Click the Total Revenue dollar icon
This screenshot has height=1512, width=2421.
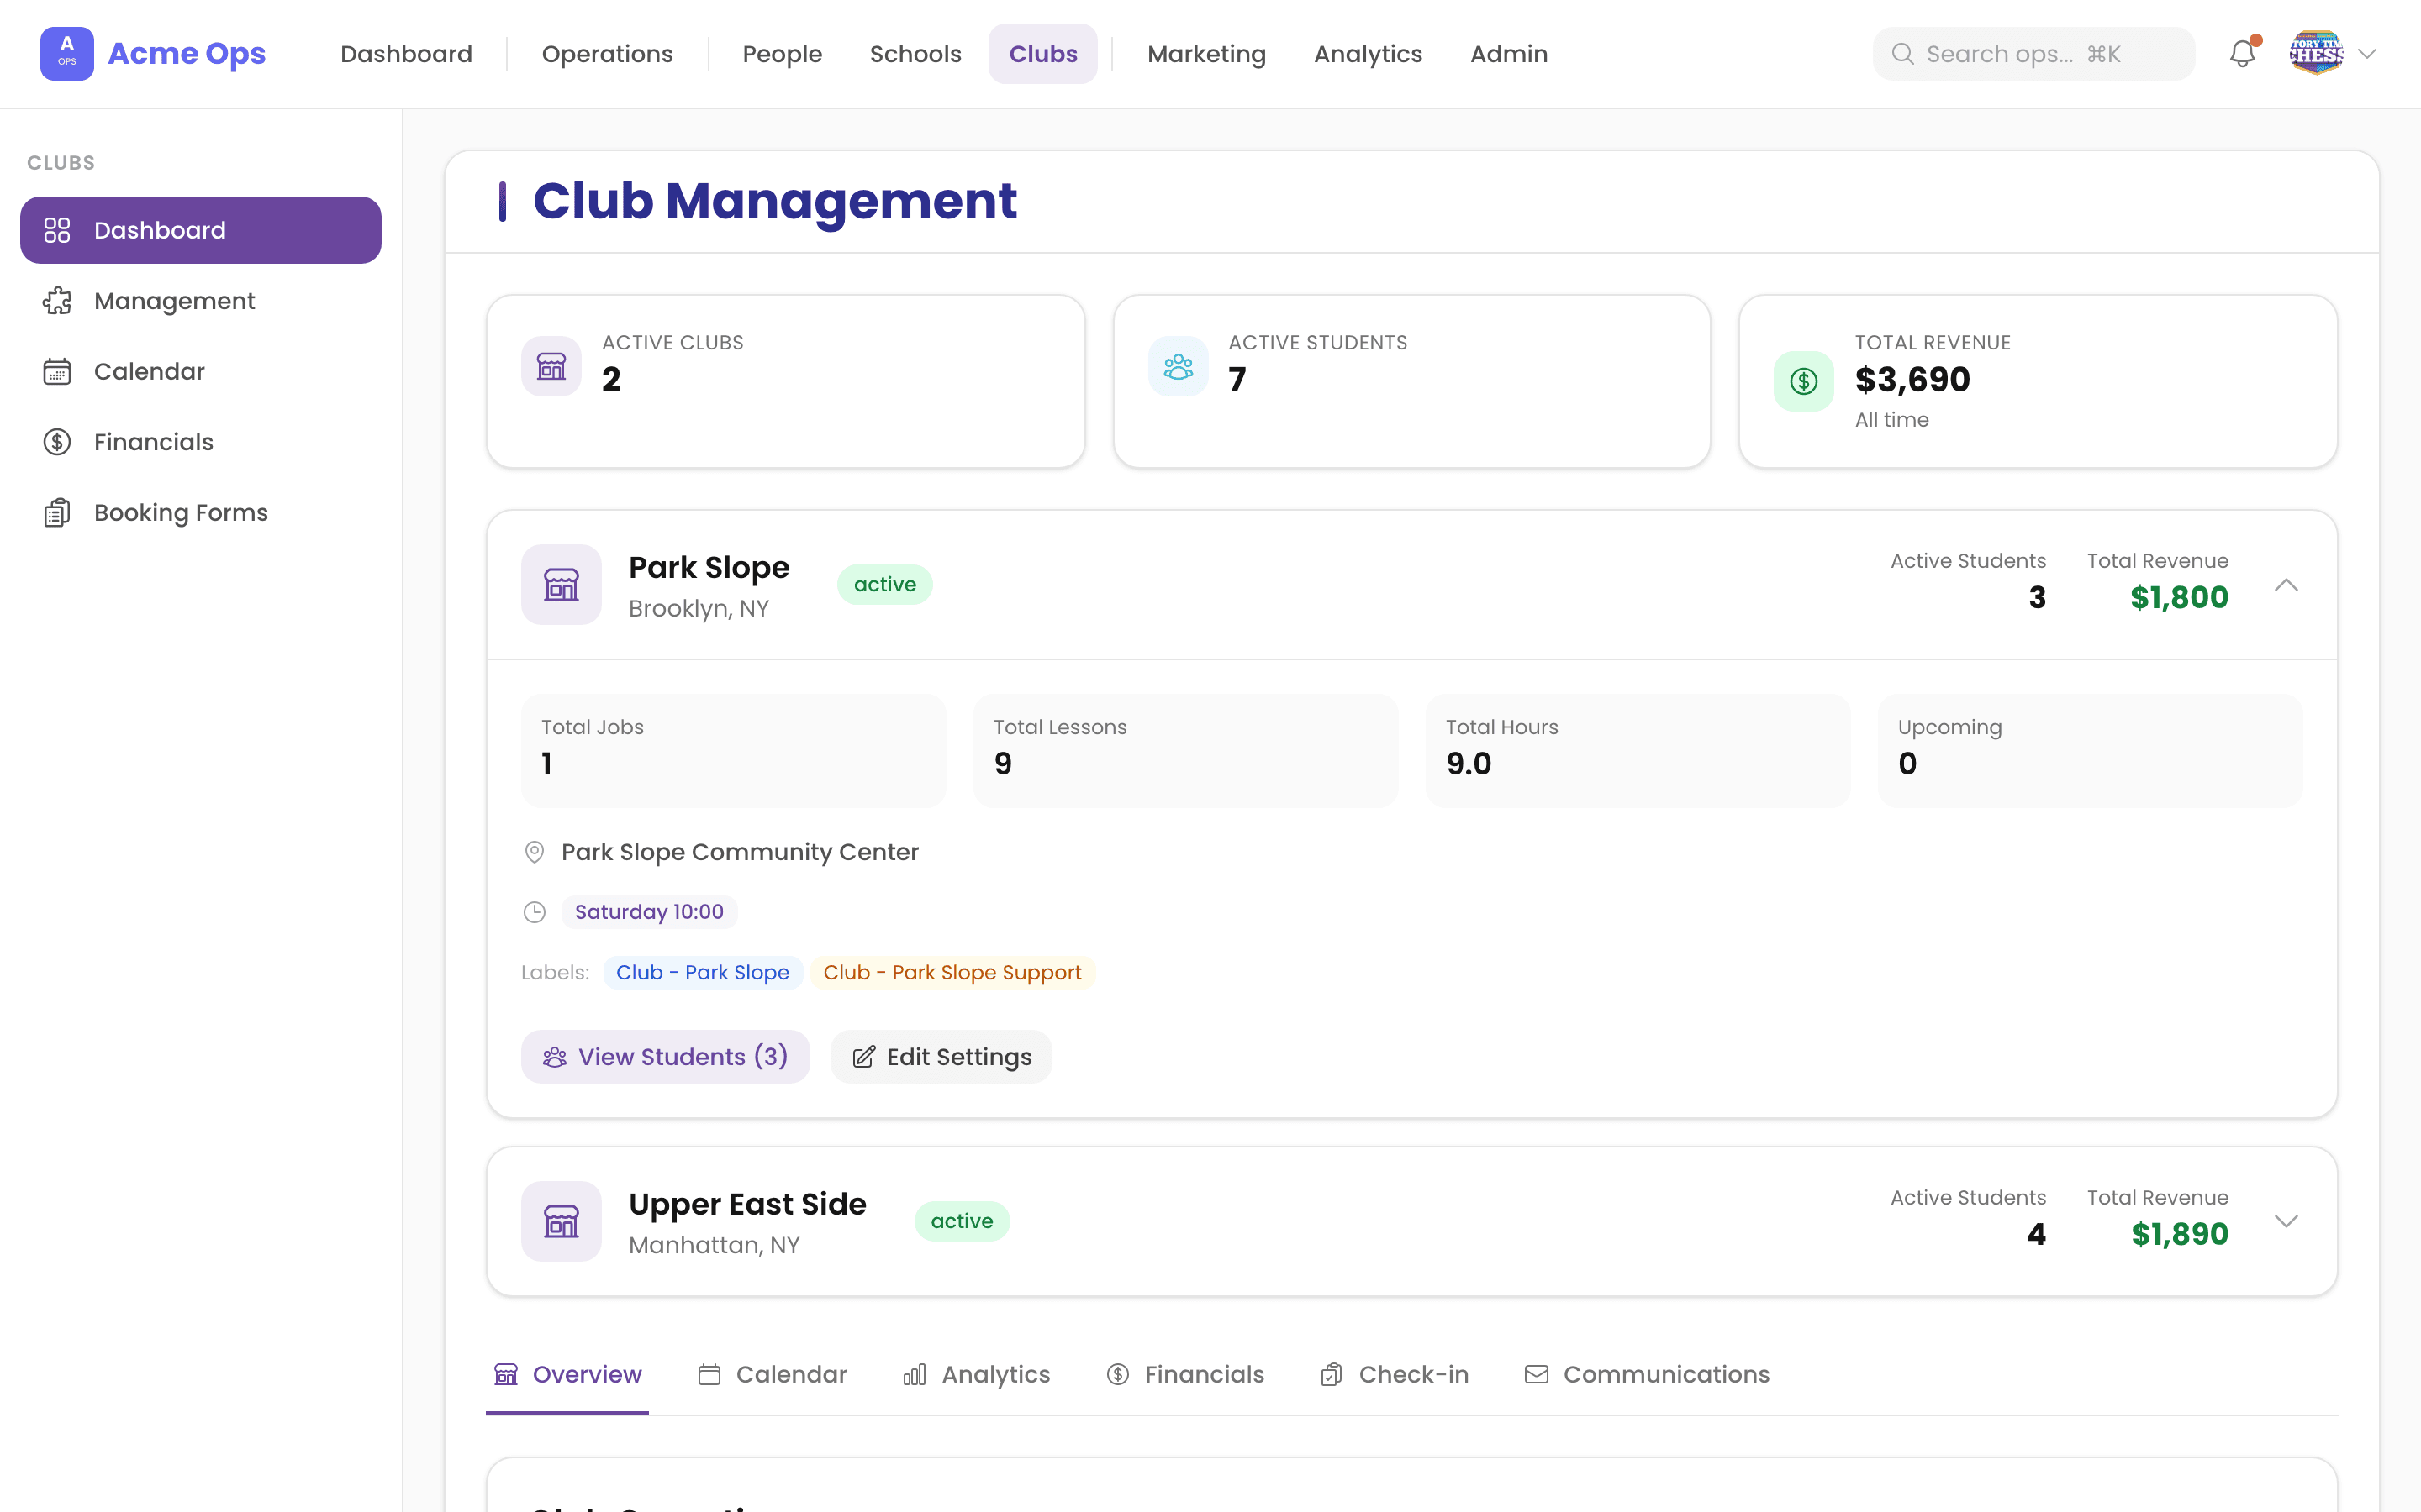tap(1804, 381)
